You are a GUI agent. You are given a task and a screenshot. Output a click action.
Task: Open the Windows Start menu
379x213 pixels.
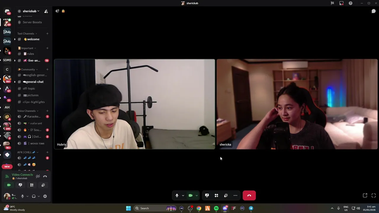pos(129,208)
